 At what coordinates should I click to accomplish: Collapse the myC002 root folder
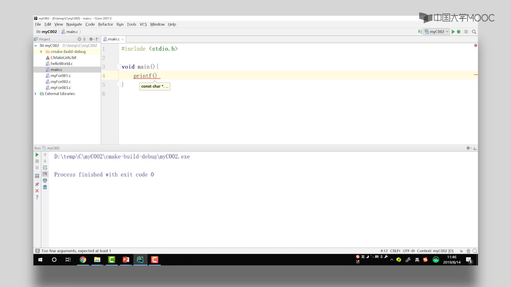coord(36,46)
